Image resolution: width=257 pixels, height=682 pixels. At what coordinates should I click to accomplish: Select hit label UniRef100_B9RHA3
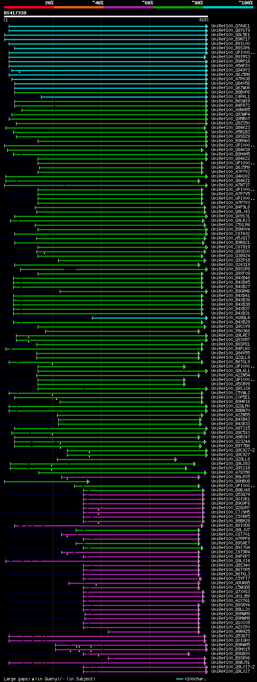230,141
